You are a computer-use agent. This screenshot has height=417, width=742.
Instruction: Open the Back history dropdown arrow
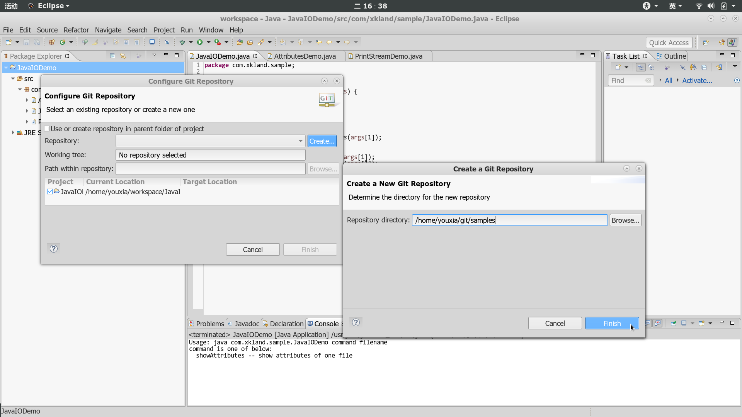[338, 42]
